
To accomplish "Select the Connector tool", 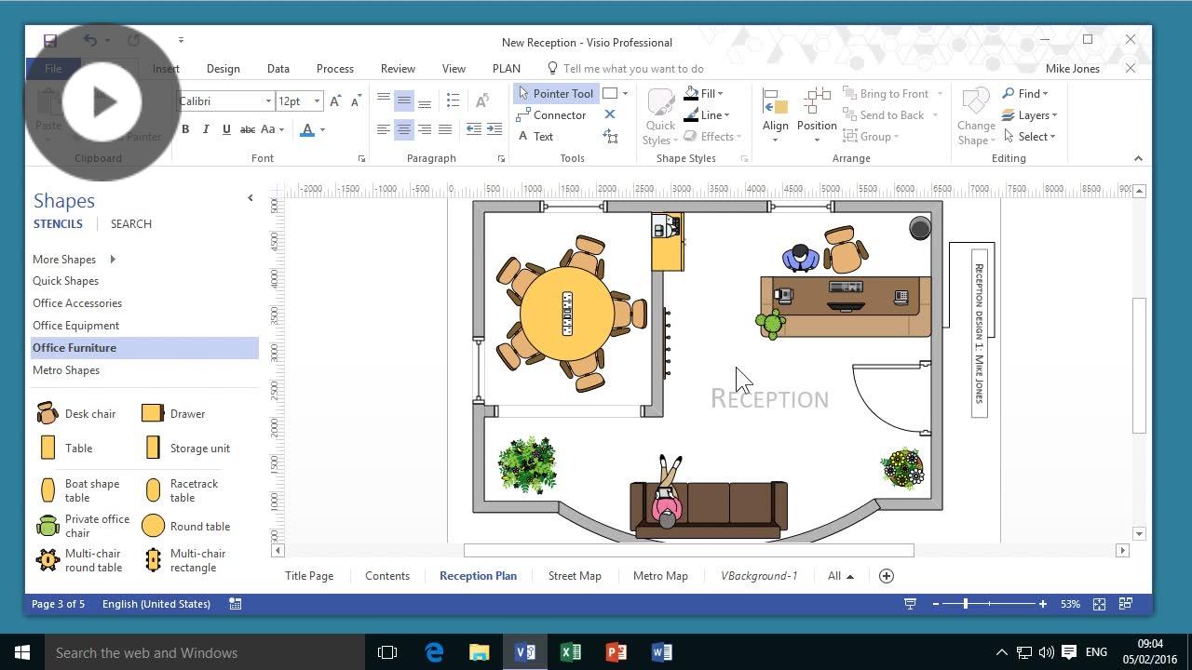I will pyautogui.click(x=559, y=114).
